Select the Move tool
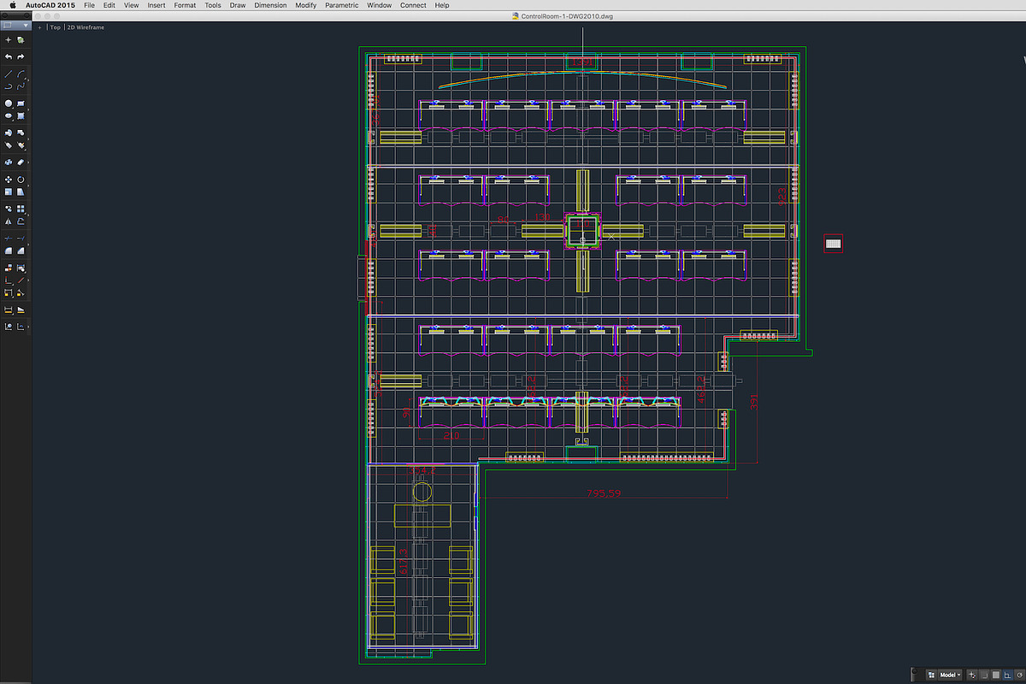 click(9, 180)
